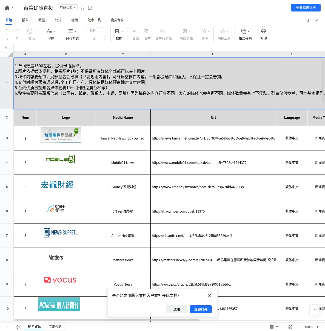Click the home icon at top left

7,8
